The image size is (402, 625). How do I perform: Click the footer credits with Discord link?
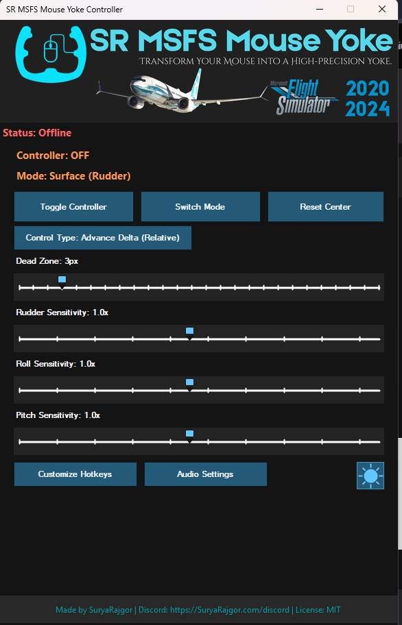point(198,609)
